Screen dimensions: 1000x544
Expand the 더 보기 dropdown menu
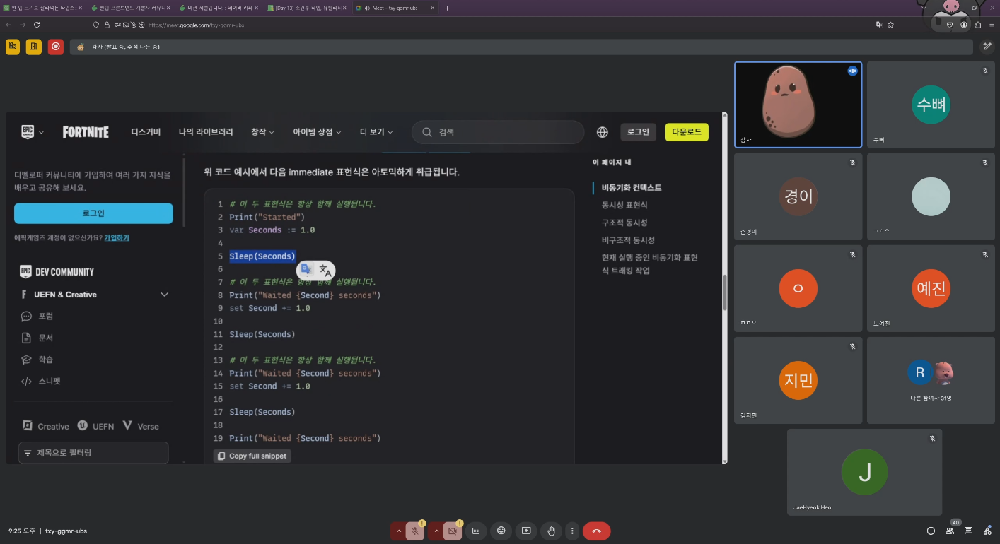376,132
